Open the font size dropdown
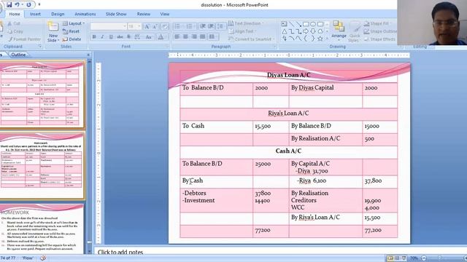Screen dimensions: 467x262 click(x=139, y=26)
